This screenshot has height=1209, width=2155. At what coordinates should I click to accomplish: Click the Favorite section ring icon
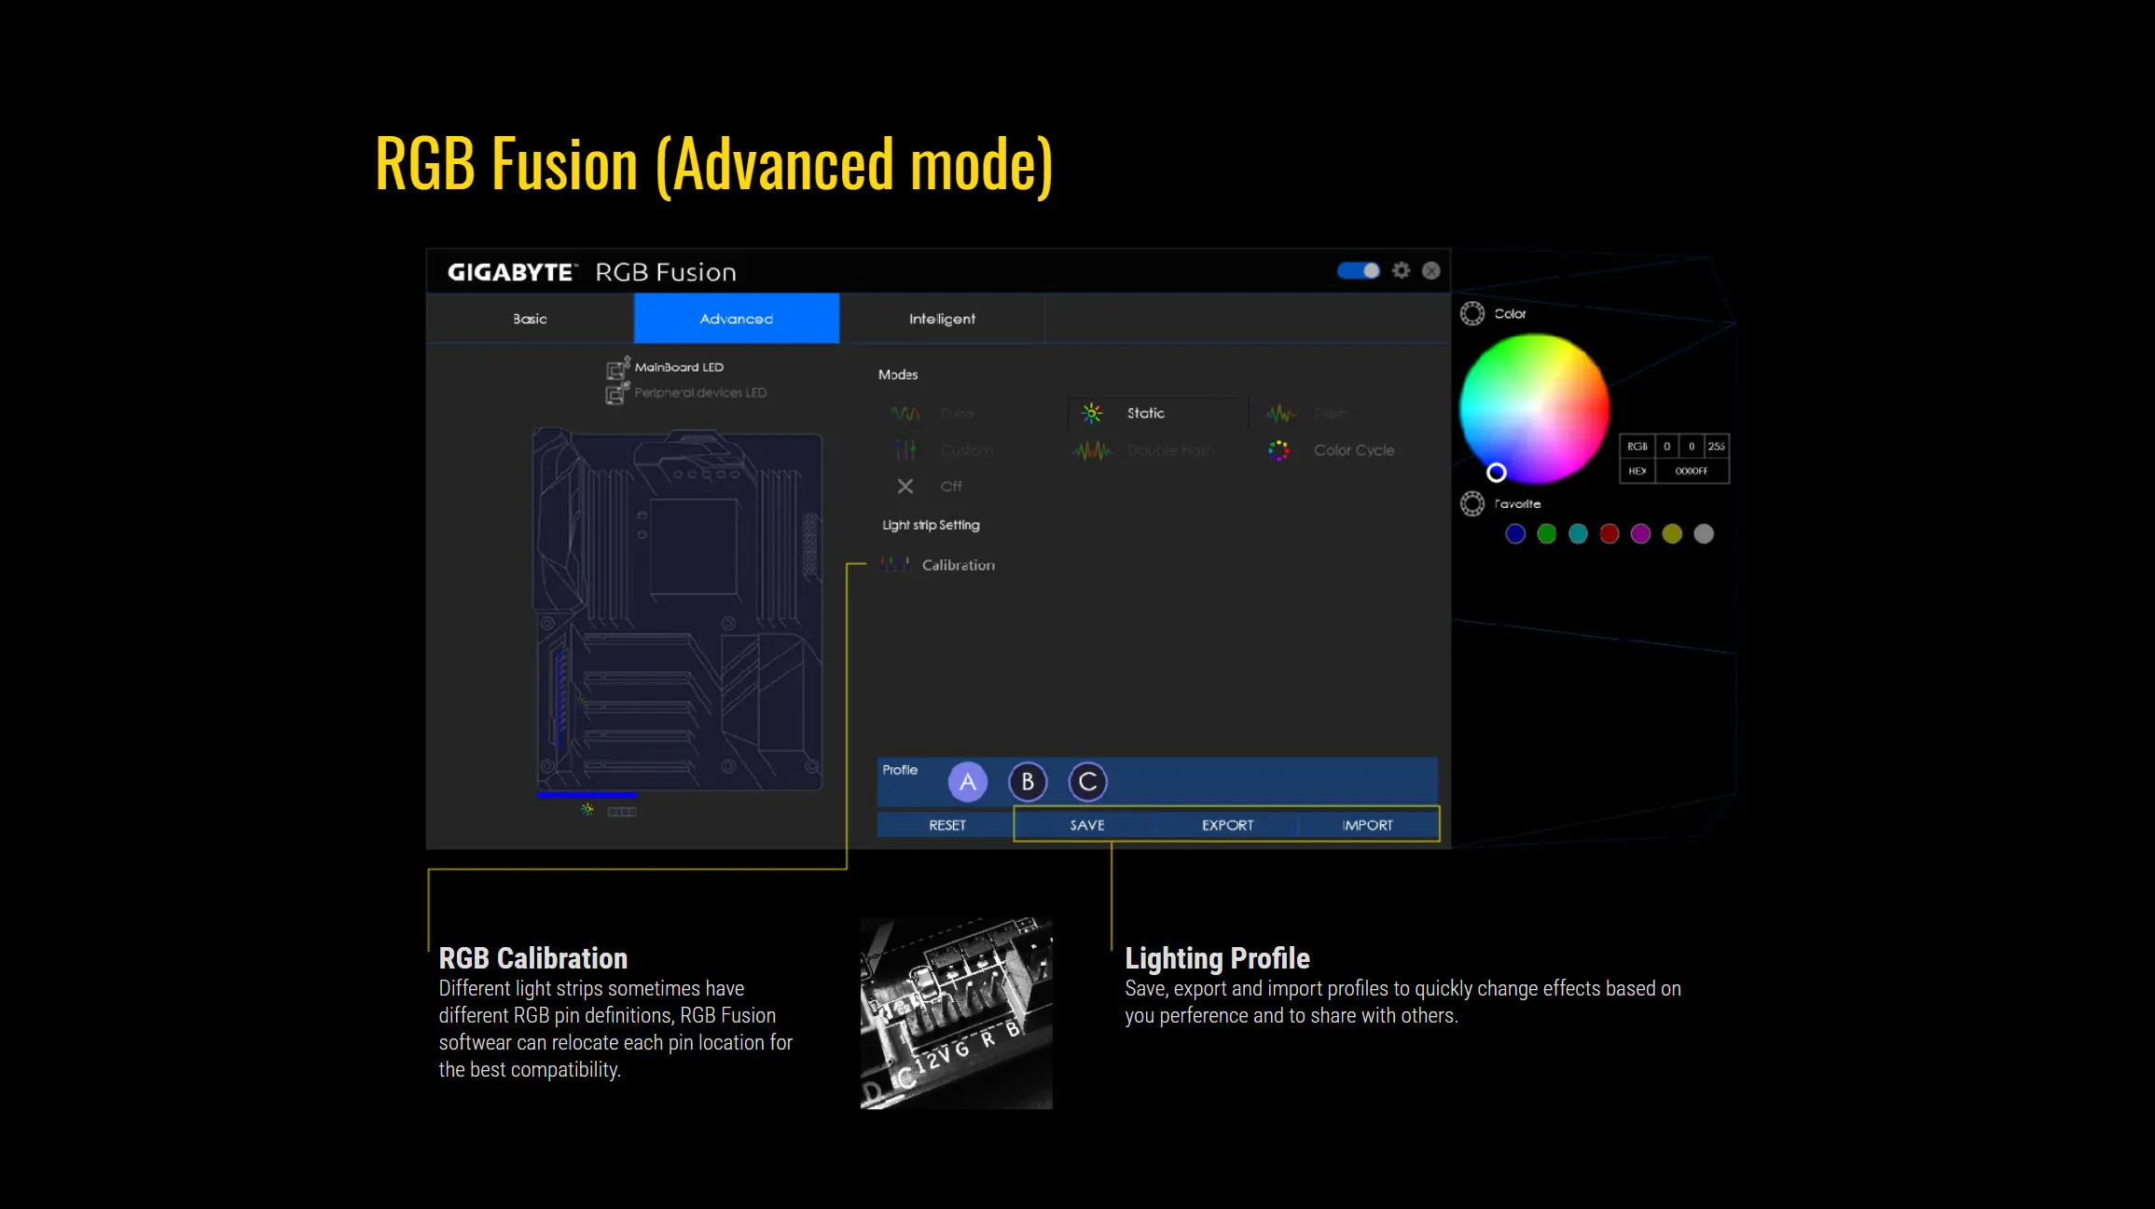(1471, 504)
